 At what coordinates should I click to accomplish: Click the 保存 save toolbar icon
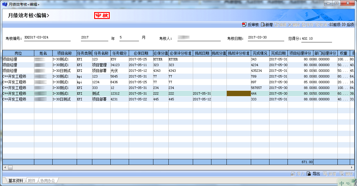click(x=304, y=25)
